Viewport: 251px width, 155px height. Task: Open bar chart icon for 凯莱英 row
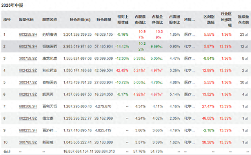pos(247,94)
